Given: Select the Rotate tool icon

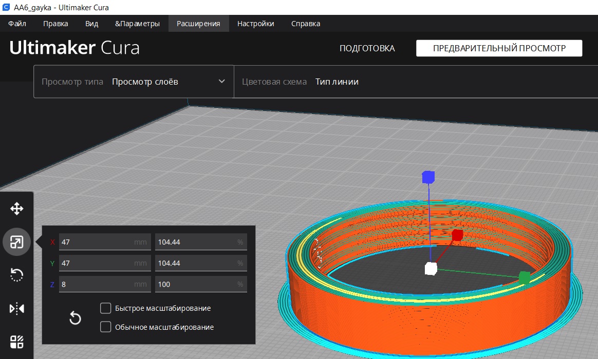Looking at the screenshot, I should coord(17,274).
